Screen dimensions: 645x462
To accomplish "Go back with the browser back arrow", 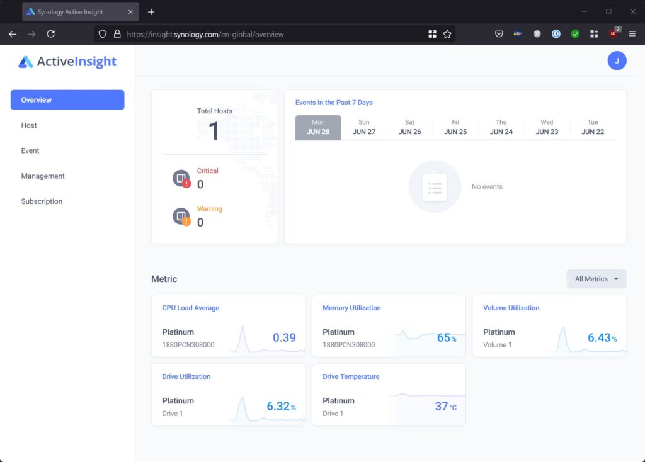I will point(13,34).
